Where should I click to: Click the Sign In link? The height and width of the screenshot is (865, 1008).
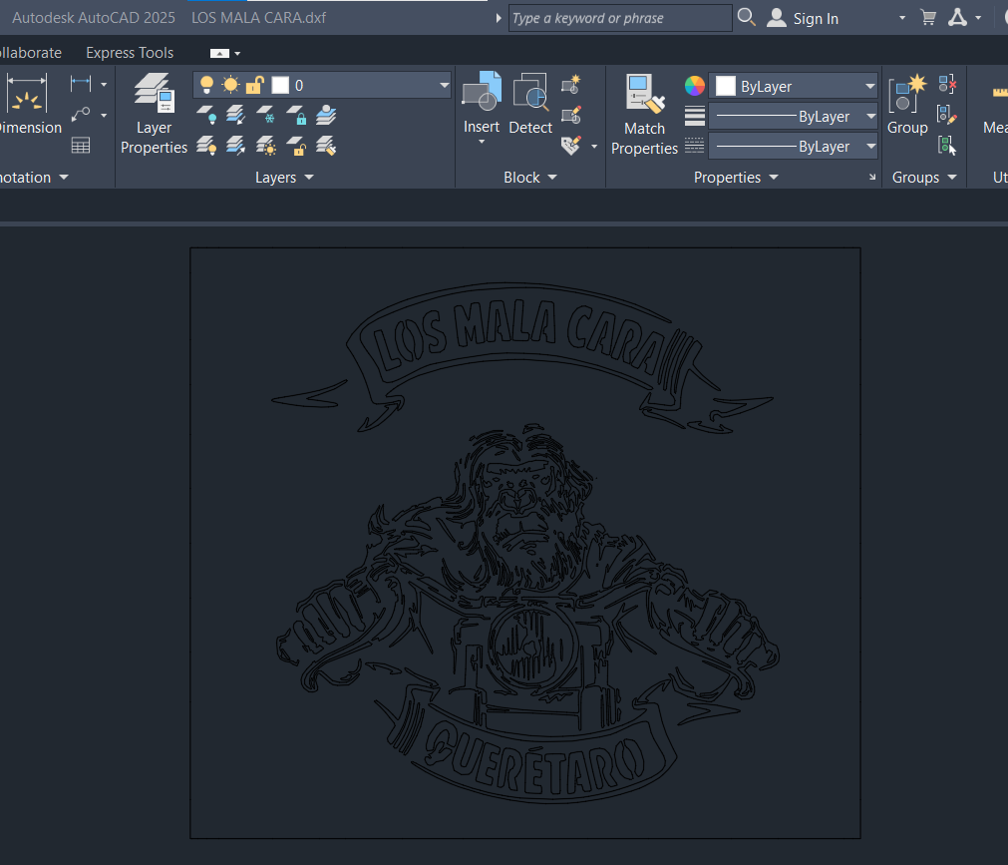[816, 17]
